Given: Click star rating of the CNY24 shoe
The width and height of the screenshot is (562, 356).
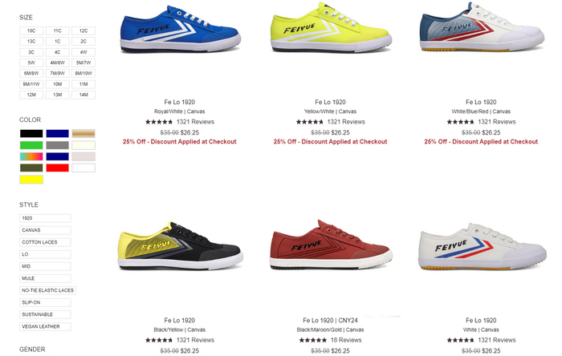Looking at the screenshot, I should coord(312,340).
